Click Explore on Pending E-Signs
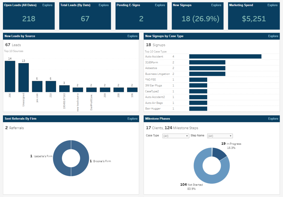Image resolution: width=283 pixels, height=197 pixels. coord(160,5)
